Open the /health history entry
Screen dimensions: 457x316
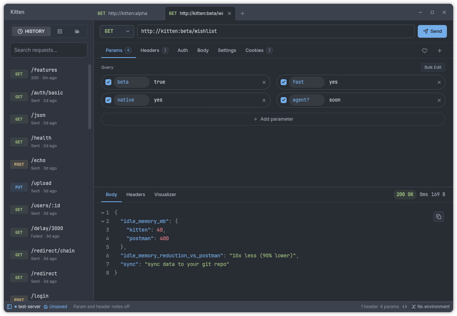tap(49, 142)
